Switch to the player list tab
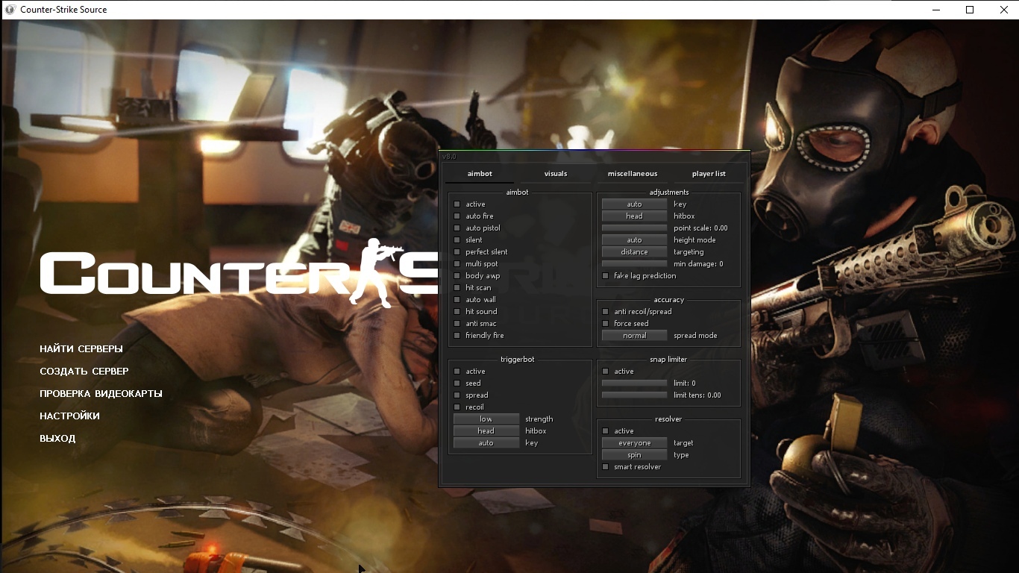 (708, 174)
